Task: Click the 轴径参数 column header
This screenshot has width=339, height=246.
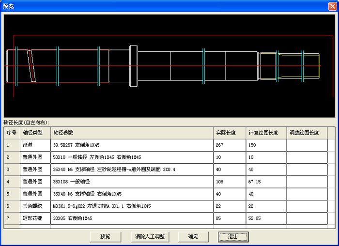Action: (132, 133)
